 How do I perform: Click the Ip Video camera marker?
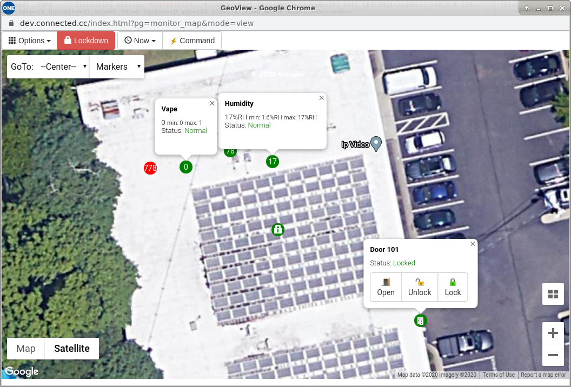click(376, 144)
